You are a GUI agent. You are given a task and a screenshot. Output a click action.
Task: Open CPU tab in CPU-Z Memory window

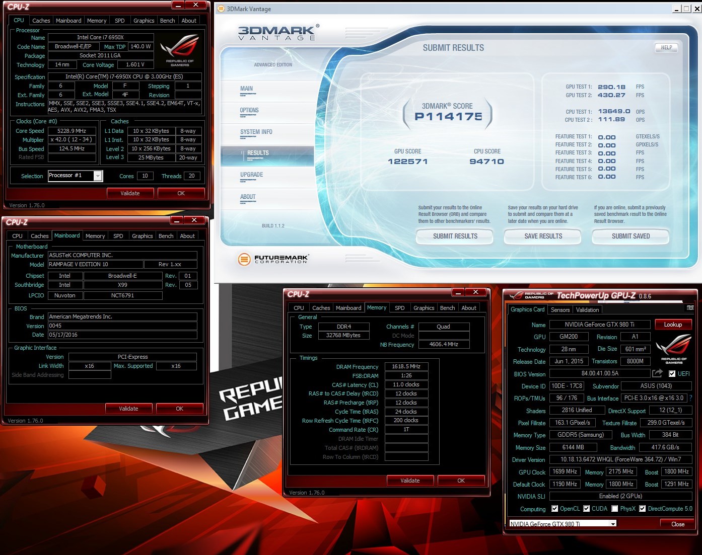pos(299,308)
